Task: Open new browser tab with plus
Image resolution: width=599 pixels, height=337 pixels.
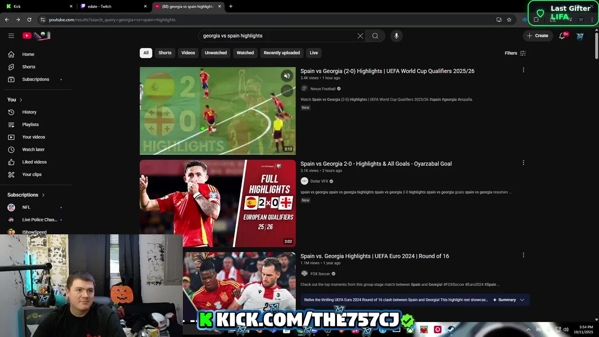Action: pyautogui.click(x=231, y=6)
